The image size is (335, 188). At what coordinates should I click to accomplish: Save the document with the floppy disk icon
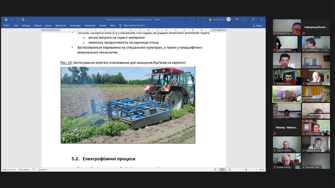coord(6,19)
